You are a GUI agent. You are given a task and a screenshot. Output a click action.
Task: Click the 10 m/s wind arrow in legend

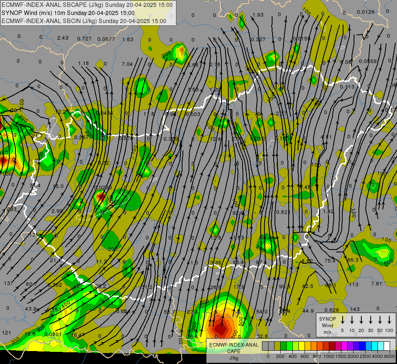click(352, 320)
